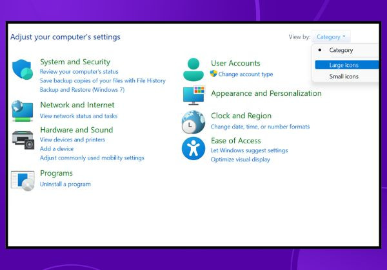Click View network status and tasks

click(79, 116)
